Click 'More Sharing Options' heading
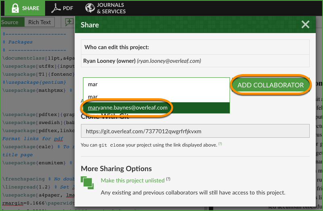Viewport: 323px width, 211px height. pos(116,169)
